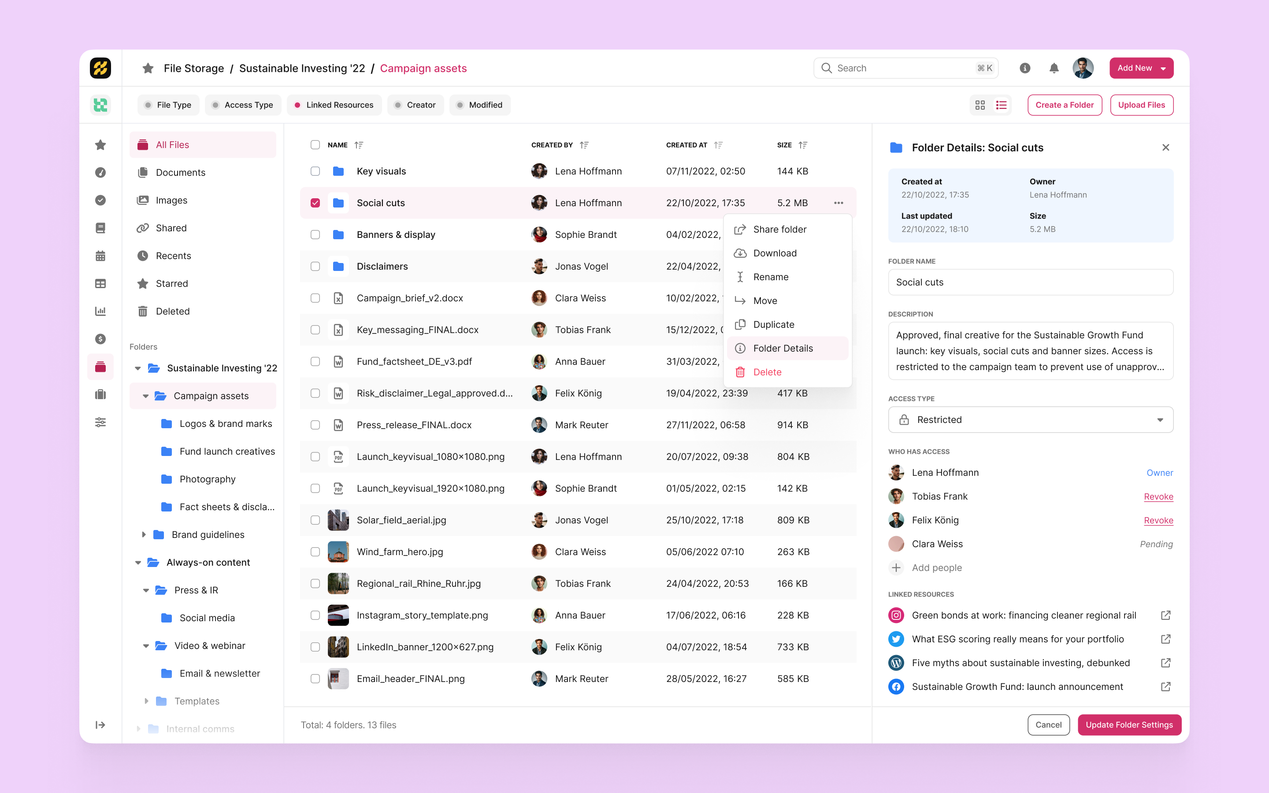Open the calendar icon in the left rail
This screenshot has width=1269, height=793.
point(100,256)
